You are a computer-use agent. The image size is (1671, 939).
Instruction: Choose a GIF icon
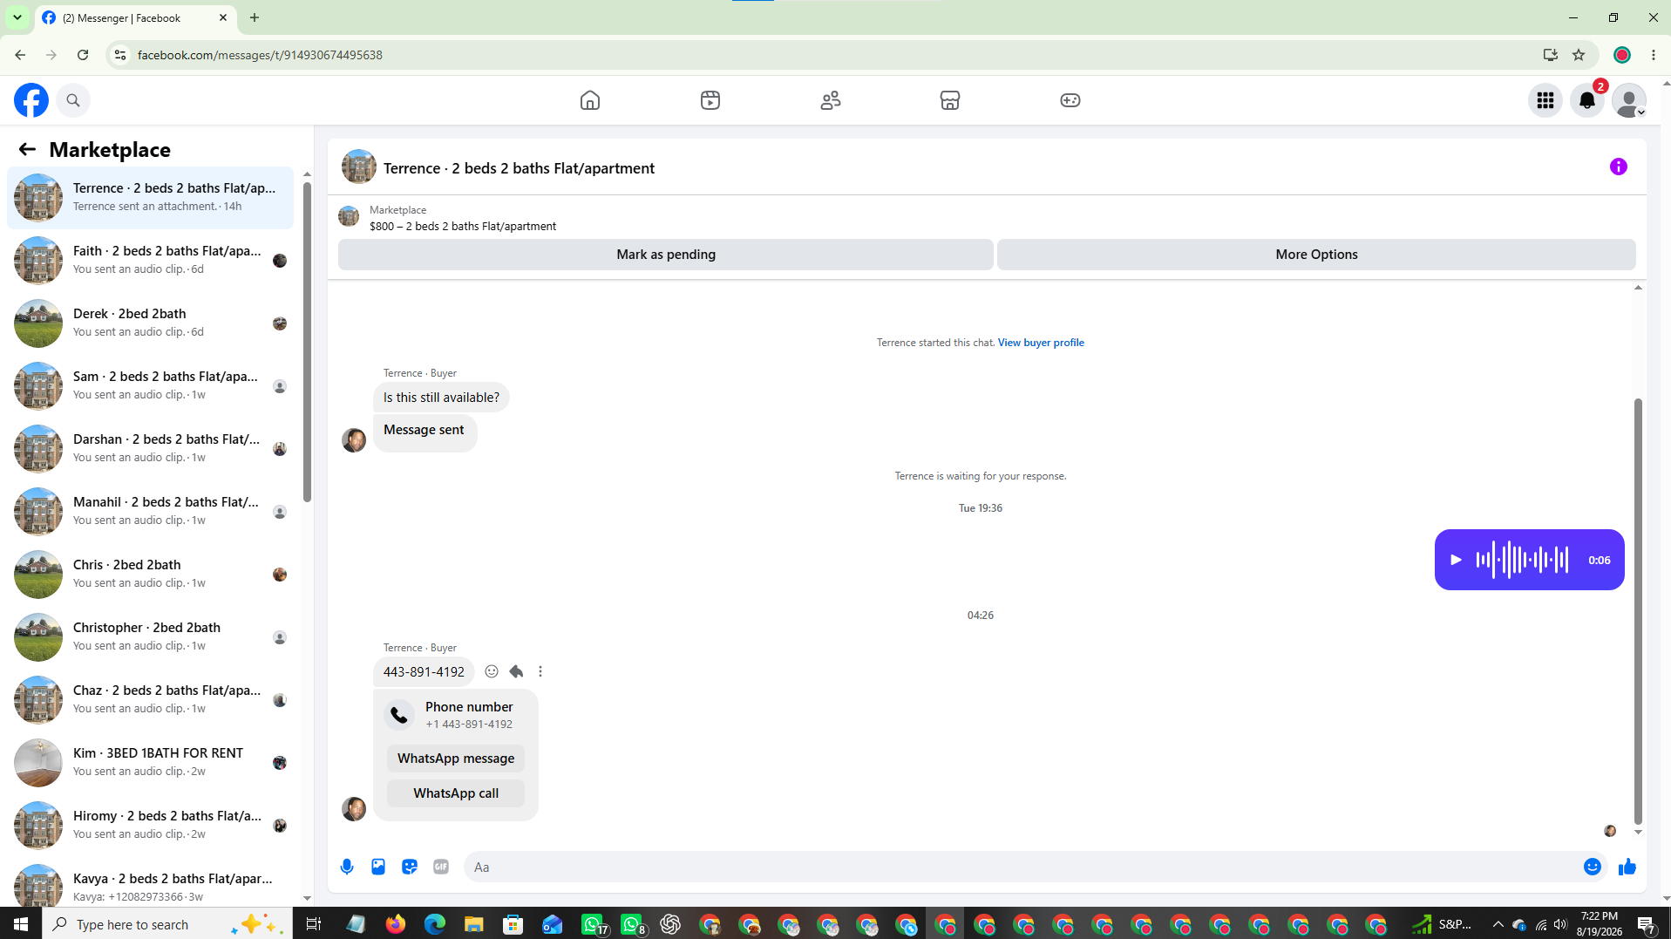pyautogui.click(x=441, y=867)
